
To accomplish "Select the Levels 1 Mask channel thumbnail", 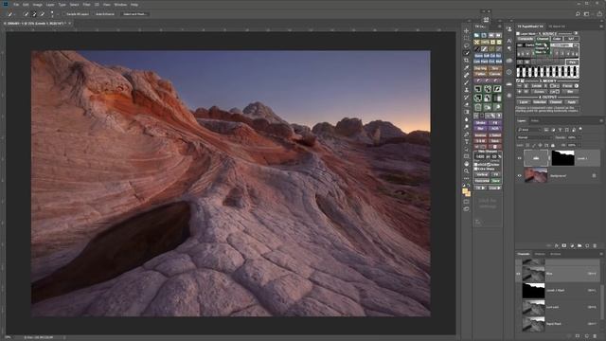I will tap(533, 291).
